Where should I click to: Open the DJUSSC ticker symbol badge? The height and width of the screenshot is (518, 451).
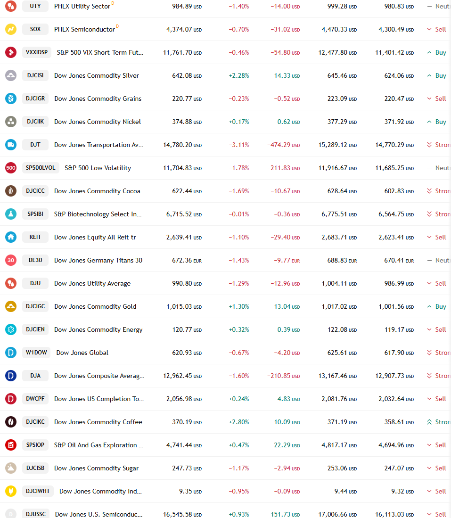click(36, 514)
